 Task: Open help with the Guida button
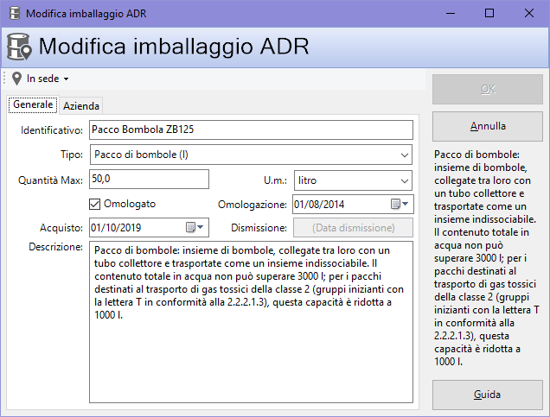click(x=487, y=395)
